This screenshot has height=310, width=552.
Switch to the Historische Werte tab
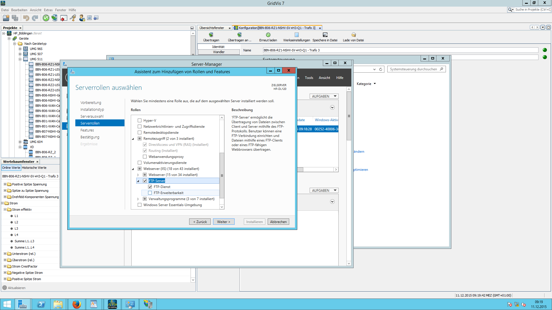pyautogui.click(x=34, y=168)
